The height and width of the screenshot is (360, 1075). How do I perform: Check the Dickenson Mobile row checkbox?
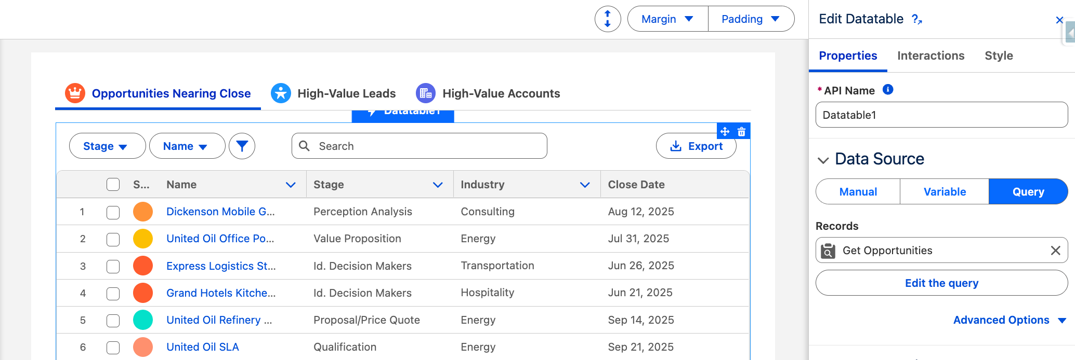tap(113, 212)
